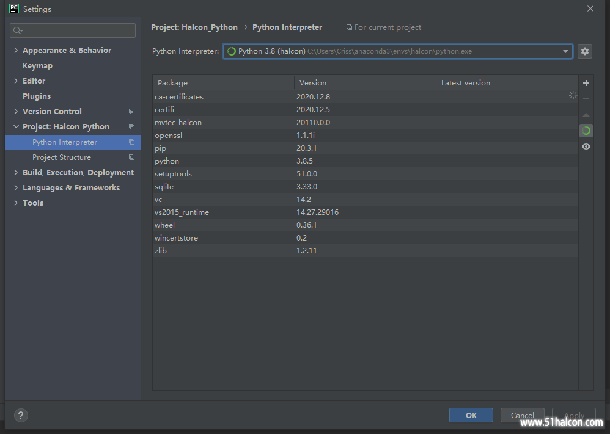Select the vs2015_runtime package row
610x434 pixels.
tap(365, 212)
